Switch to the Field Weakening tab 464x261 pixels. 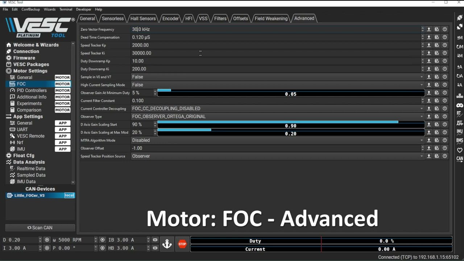point(271,18)
